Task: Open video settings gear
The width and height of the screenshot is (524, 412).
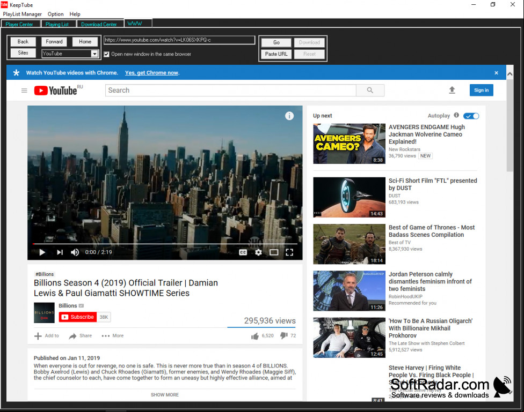Action: (258, 252)
